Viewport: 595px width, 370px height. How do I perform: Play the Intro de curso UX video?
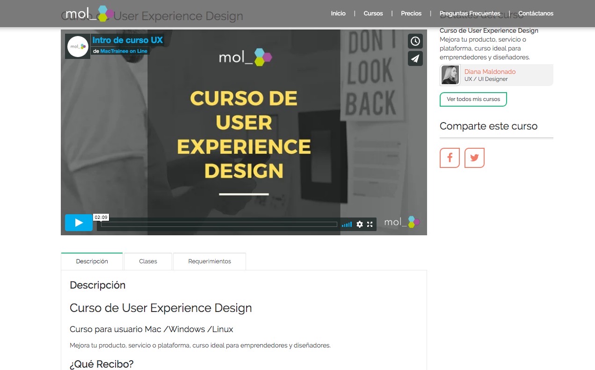(x=79, y=223)
